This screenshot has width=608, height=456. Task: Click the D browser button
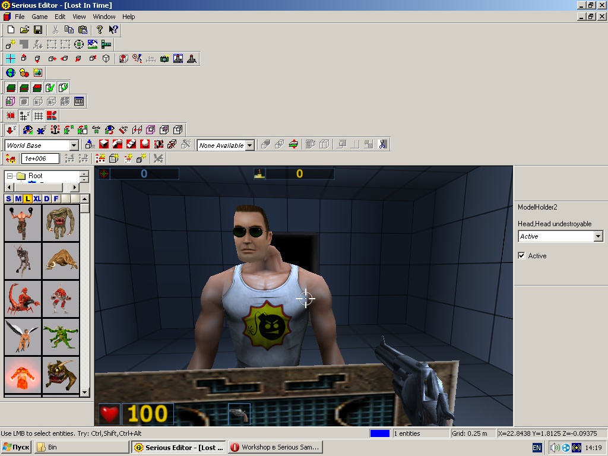46,199
